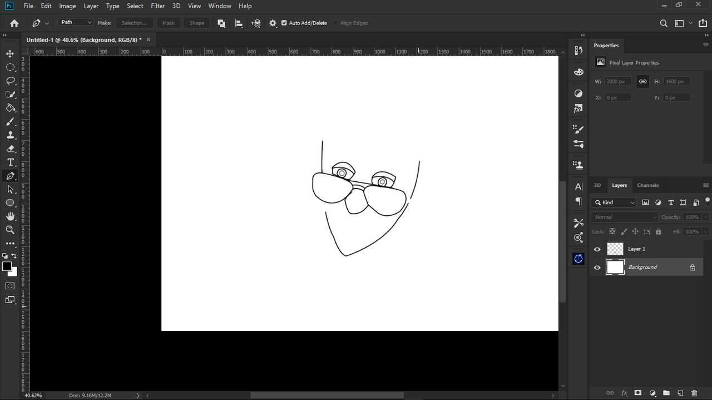This screenshot has height=400, width=712.
Task: Open the Brush Settings panel icon
Action: click(x=578, y=130)
